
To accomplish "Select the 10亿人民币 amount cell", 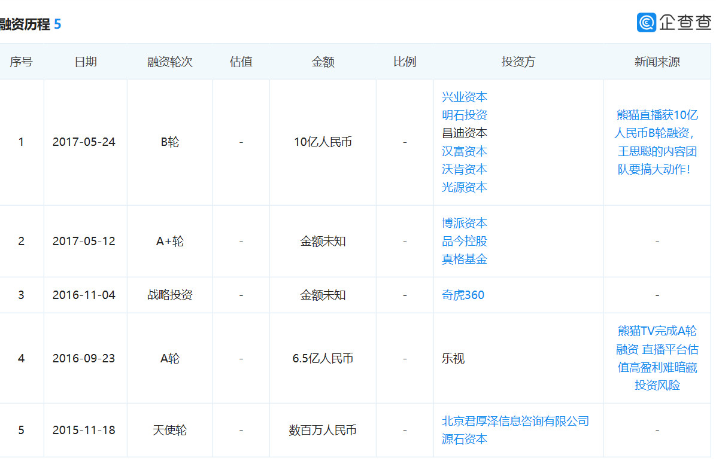I will point(323,142).
